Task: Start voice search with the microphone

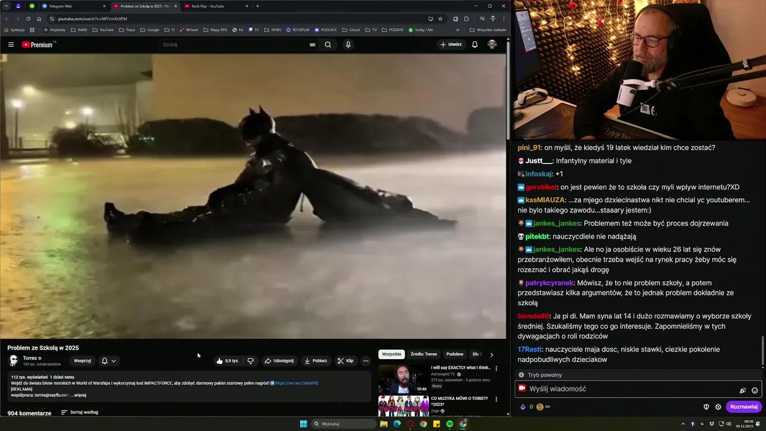Action: (x=348, y=44)
